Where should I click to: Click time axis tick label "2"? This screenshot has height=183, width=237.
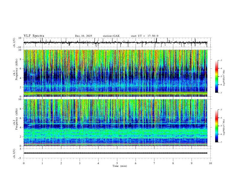point(61,163)
